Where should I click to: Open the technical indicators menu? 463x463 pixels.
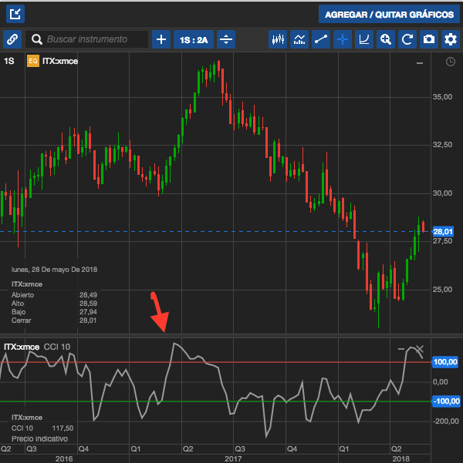pyautogui.click(x=299, y=39)
